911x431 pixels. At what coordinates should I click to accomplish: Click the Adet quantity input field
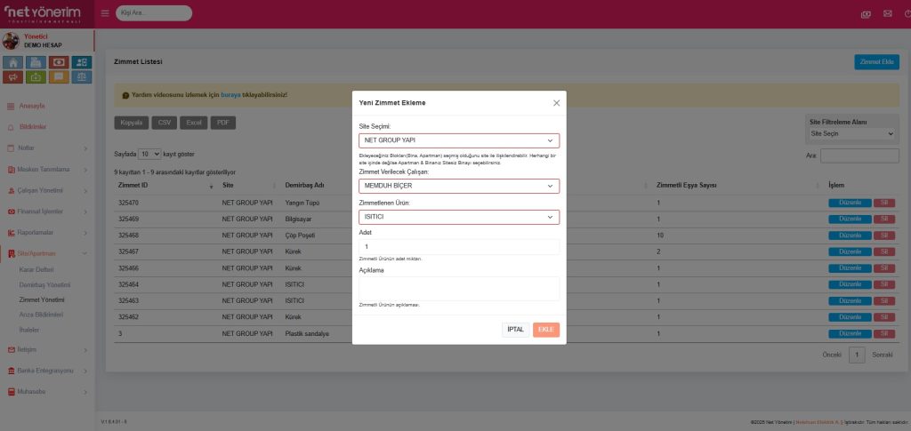tap(459, 246)
